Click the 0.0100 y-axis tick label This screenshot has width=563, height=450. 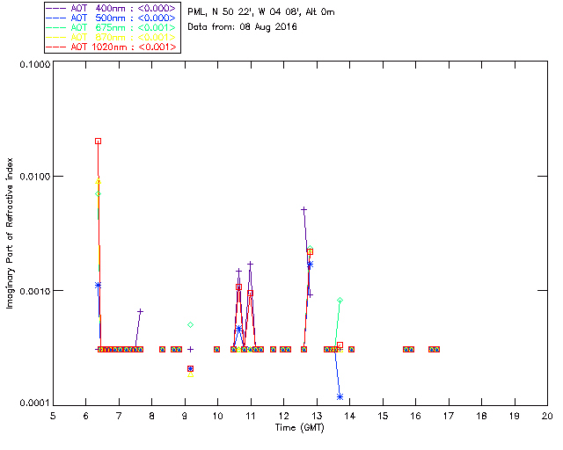[x=34, y=177]
